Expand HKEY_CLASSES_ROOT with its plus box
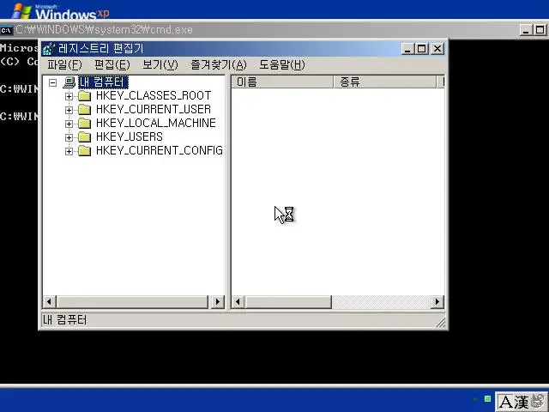 pos(69,96)
